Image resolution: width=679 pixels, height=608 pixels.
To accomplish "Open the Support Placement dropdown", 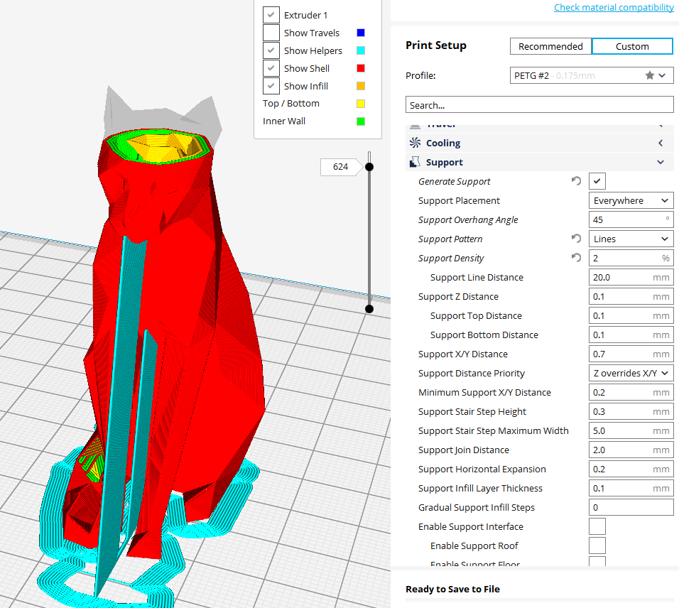I will pyautogui.click(x=631, y=201).
